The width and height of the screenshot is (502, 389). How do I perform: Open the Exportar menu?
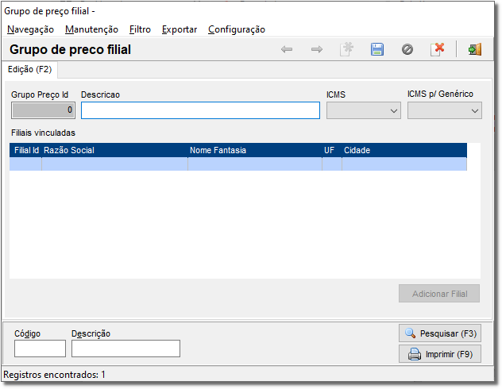point(180,29)
